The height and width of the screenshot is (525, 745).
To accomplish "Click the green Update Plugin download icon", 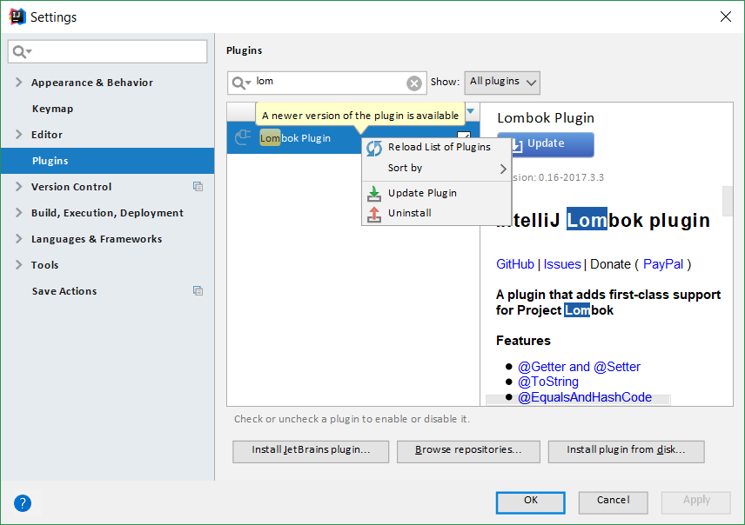I will (x=374, y=194).
